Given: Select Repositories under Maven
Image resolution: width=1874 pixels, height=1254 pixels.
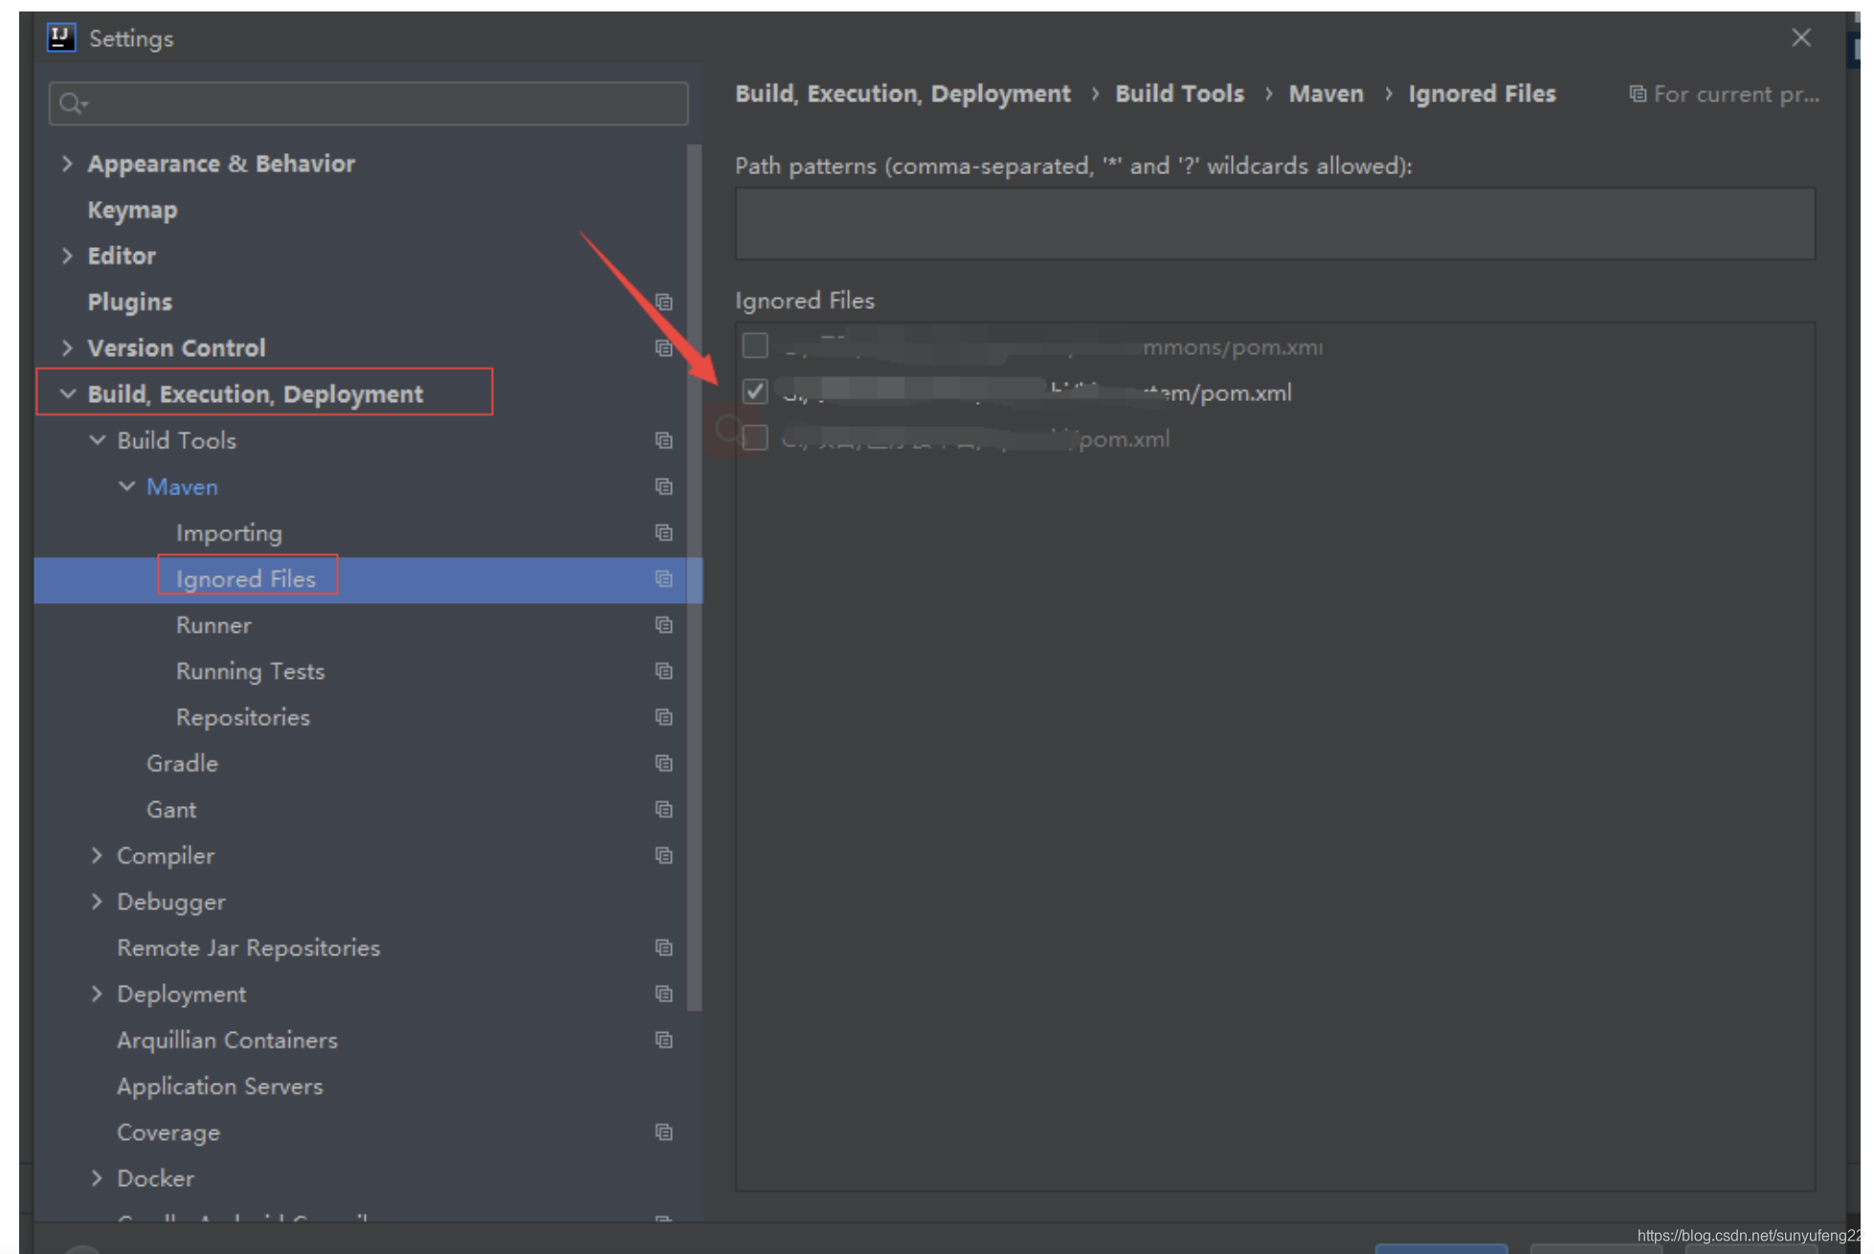Looking at the screenshot, I should [243, 718].
